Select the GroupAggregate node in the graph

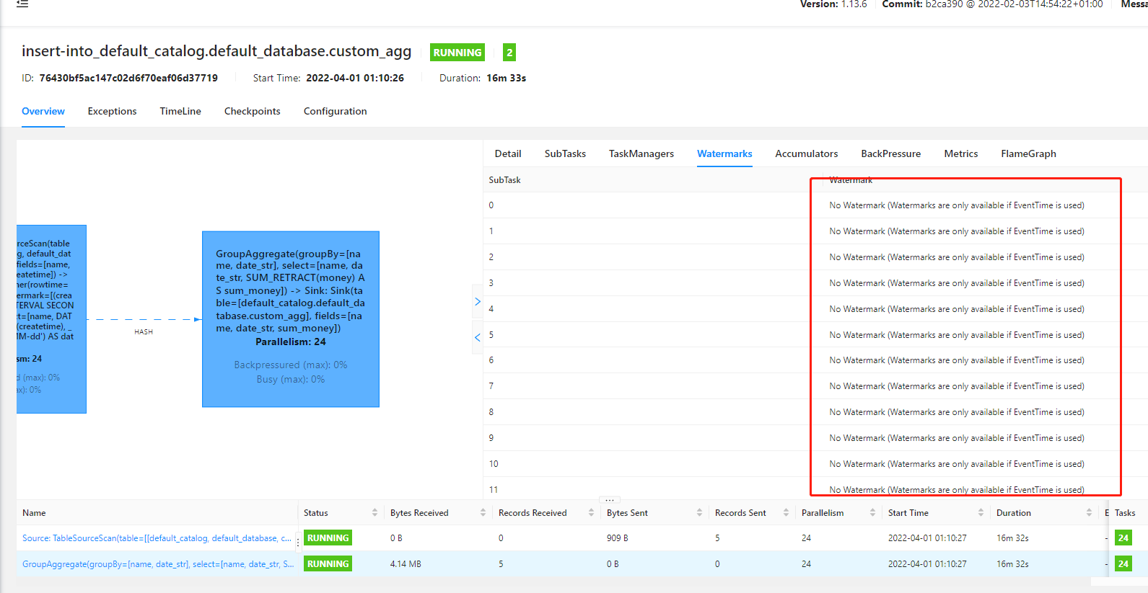(291, 319)
